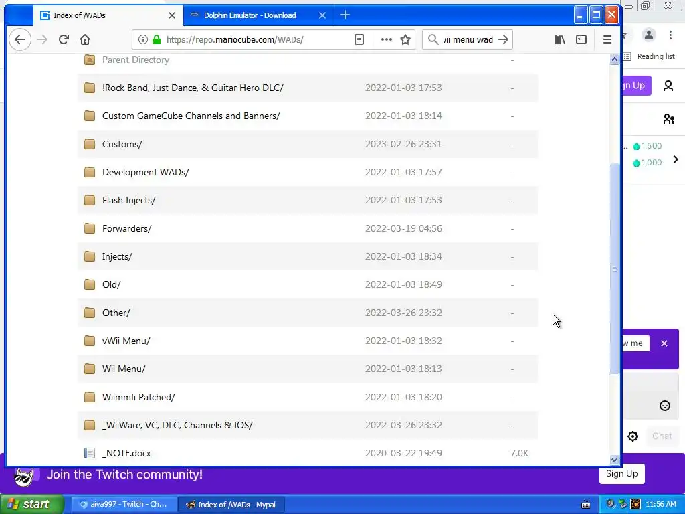Open Chrome Reading list button
Image resolution: width=685 pixels, height=514 pixels.
650,56
